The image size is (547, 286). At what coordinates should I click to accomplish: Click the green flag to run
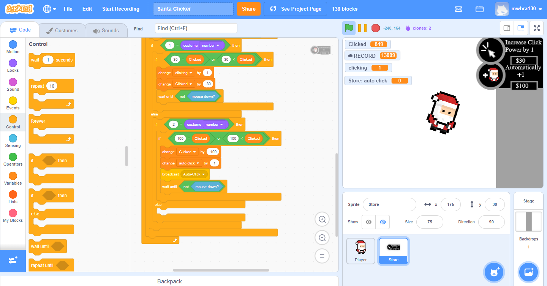click(x=349, y=28)
